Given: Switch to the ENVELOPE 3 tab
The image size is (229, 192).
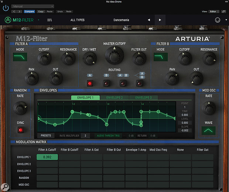Looking at the screenshot, I should coord(143,97).
